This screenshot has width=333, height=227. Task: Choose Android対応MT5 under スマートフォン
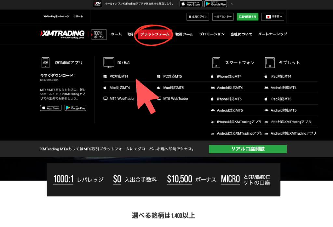pyautogui.click(x=230, y=110)
